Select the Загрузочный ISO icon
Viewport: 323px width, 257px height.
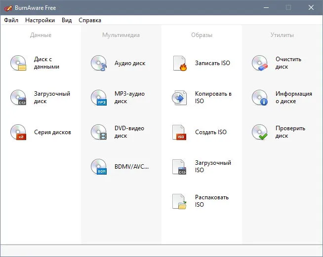179,167
